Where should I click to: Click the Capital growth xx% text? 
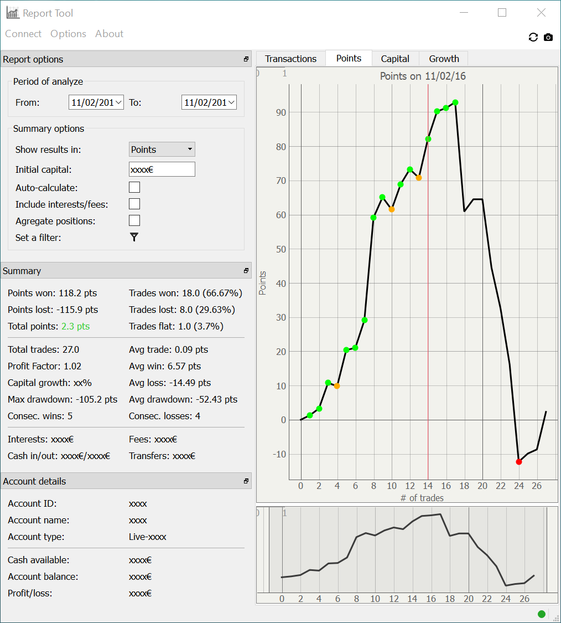(x=50, y=383)
